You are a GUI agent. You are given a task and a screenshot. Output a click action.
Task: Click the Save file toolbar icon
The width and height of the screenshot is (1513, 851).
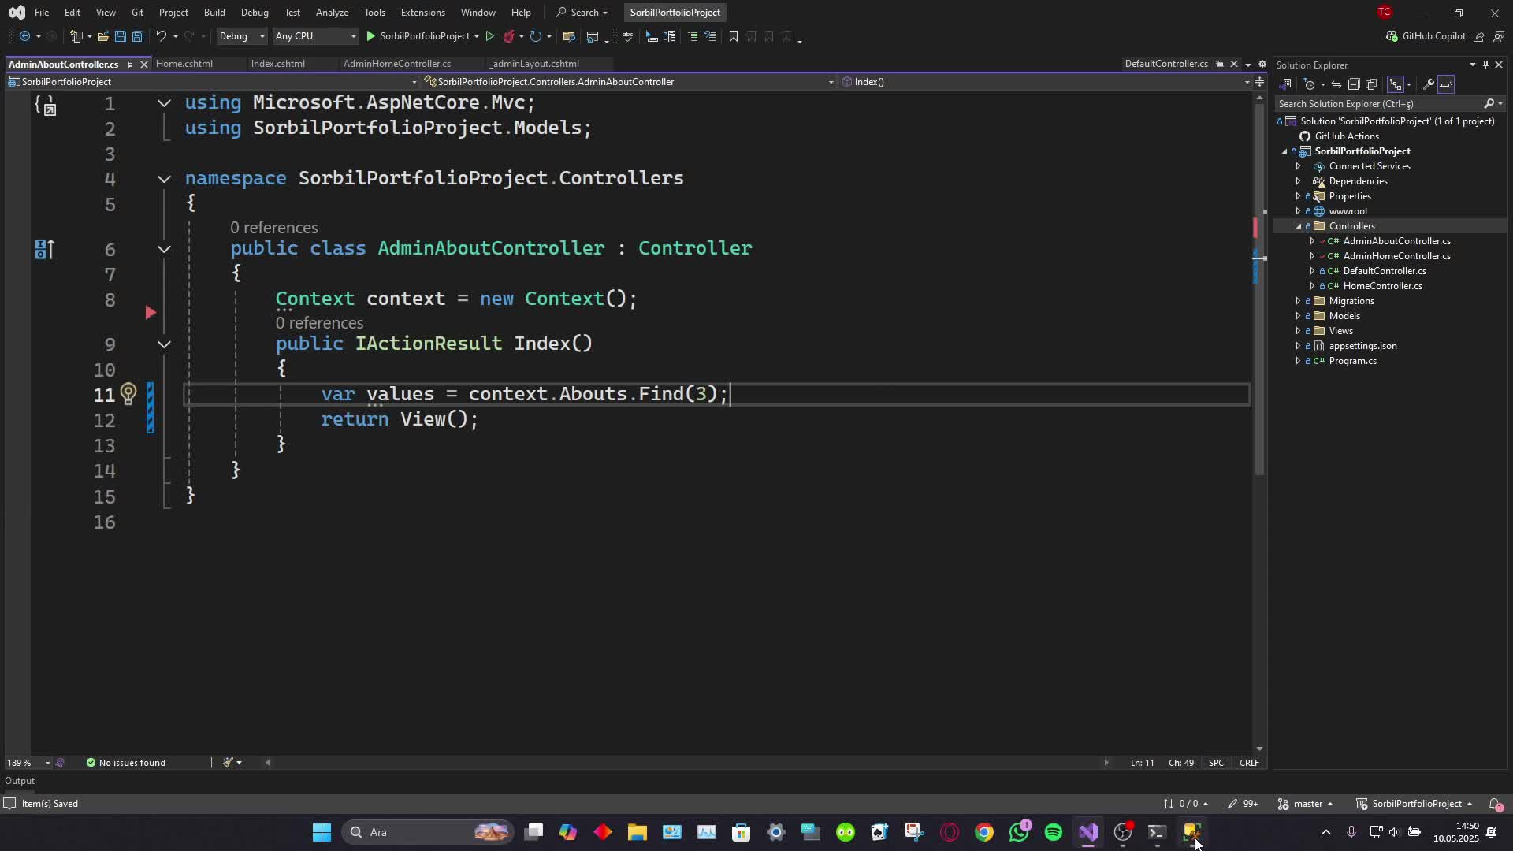coord(121,36)
